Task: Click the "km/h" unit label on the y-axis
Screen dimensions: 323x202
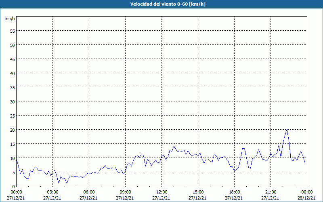Action: (10, 19)
